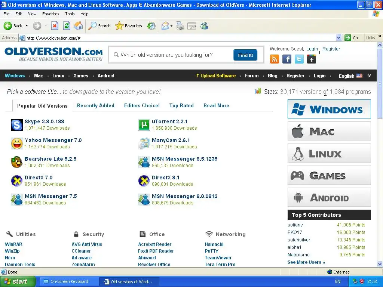Click the Mail envelope icon
Image resolution: width=383 pixels, height=287 pixels.
point(165,26)
